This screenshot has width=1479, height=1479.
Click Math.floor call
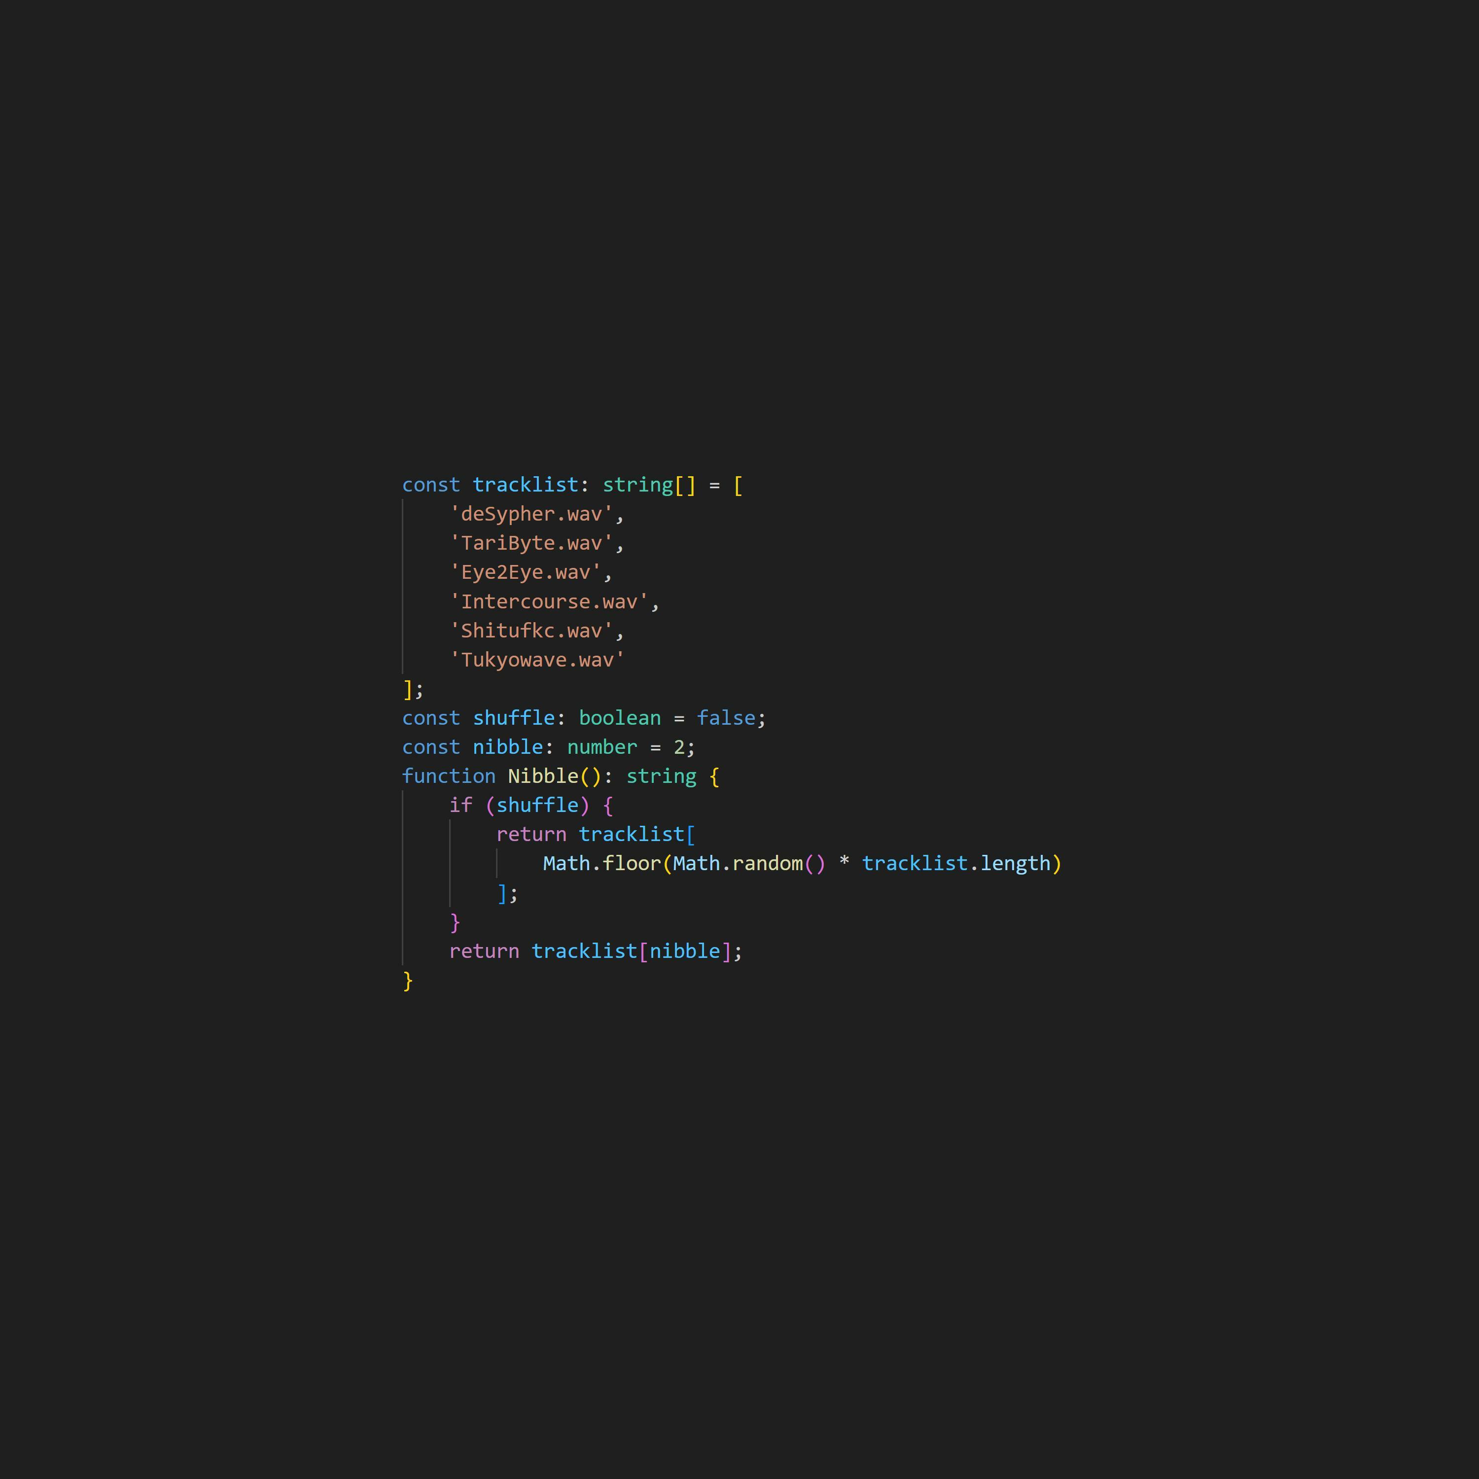pos(601,864)
